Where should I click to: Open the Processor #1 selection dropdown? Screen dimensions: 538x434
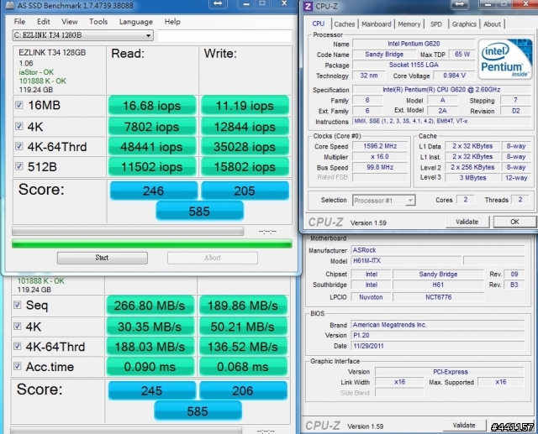point(384,201)
